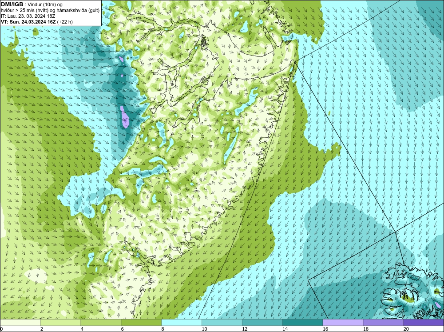Click the 0–2 m/s pale cream swatch
The width and height of the screenshot is (444, 332).
coord(20,323)
